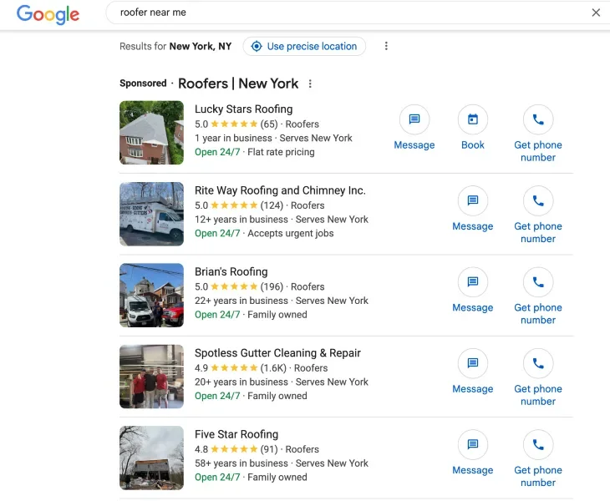Screen dimensions: 610x501
Task: Click the phone icon for Spotless Gutter Cleaning
Action: pos(538,363)
